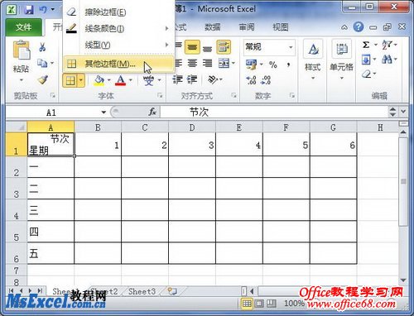
Task: Switch to the Sheet3 tab
Action: 142,291
